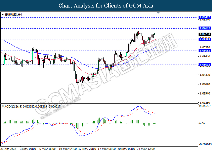Viewport: 212px width, 152px height.
Task: Click the MACD scale value -0.007613
Action: coord(205,144)
